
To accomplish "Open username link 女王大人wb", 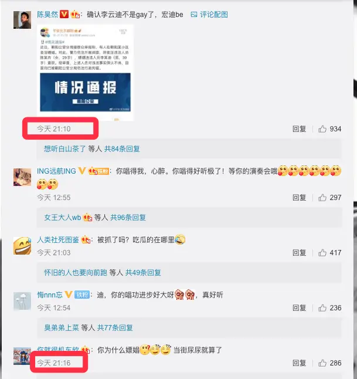I will point(63,217).
